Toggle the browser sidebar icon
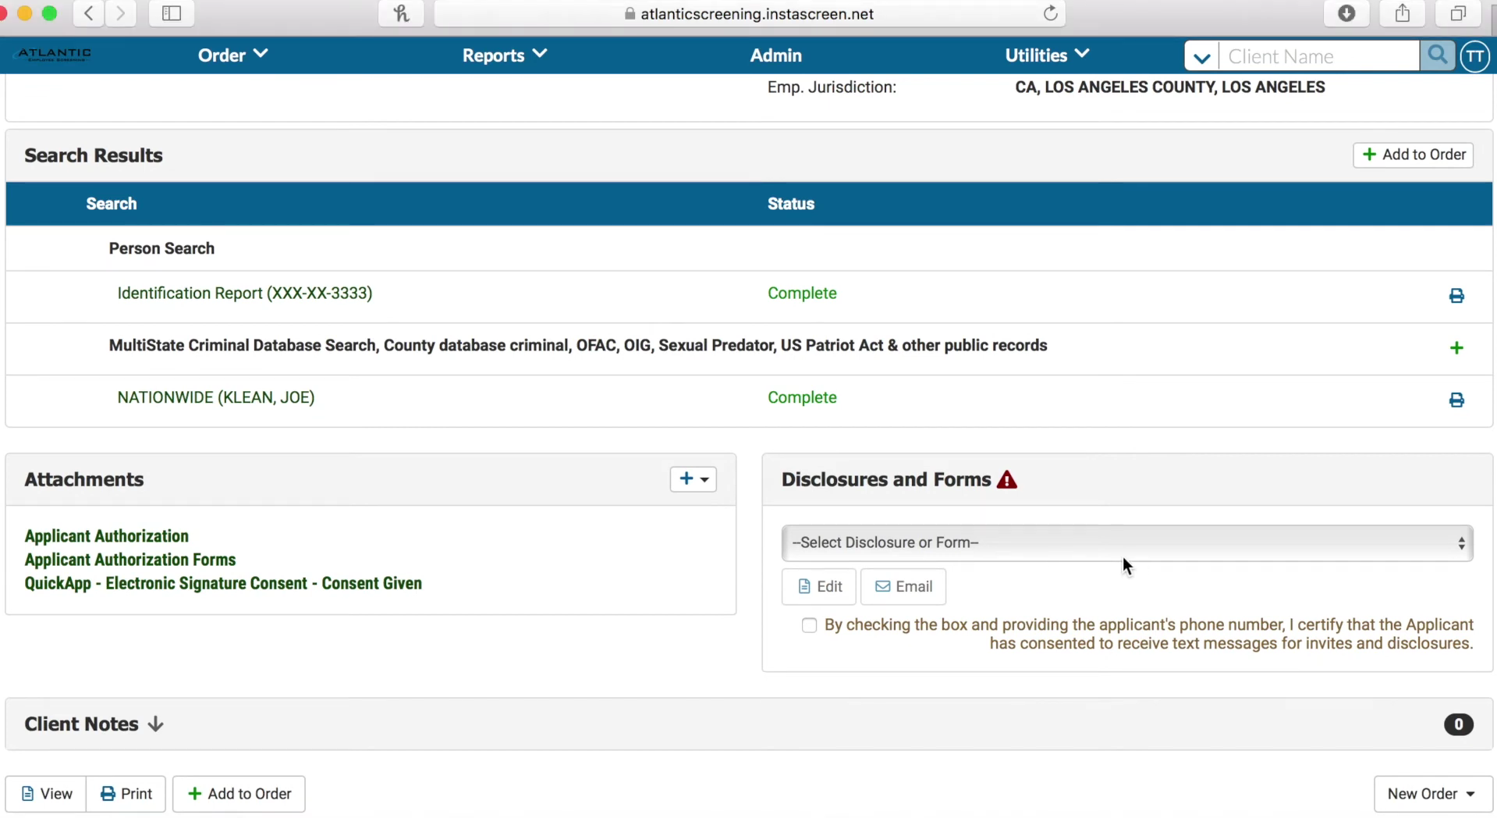Image resolution: width=1497 pixels, height=818 pixels. click(x=170, y=13)
